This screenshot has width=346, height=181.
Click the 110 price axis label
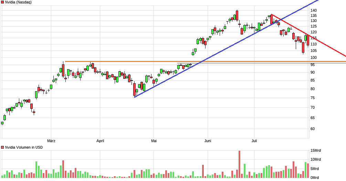[314, 44]
